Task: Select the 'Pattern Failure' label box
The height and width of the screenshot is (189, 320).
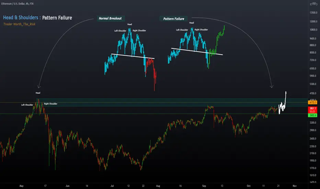Action: tap(174, 19)
